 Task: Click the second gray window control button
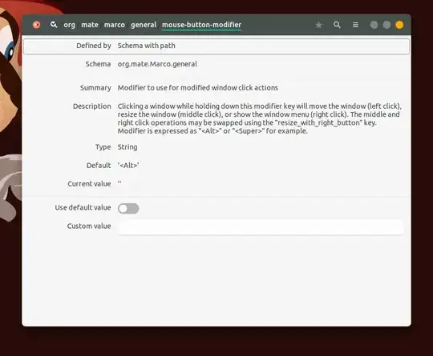(386, 25)
